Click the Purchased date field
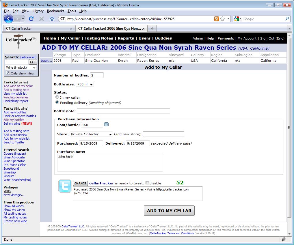Viewport: 294px width, 245px height. coord(91,143)
